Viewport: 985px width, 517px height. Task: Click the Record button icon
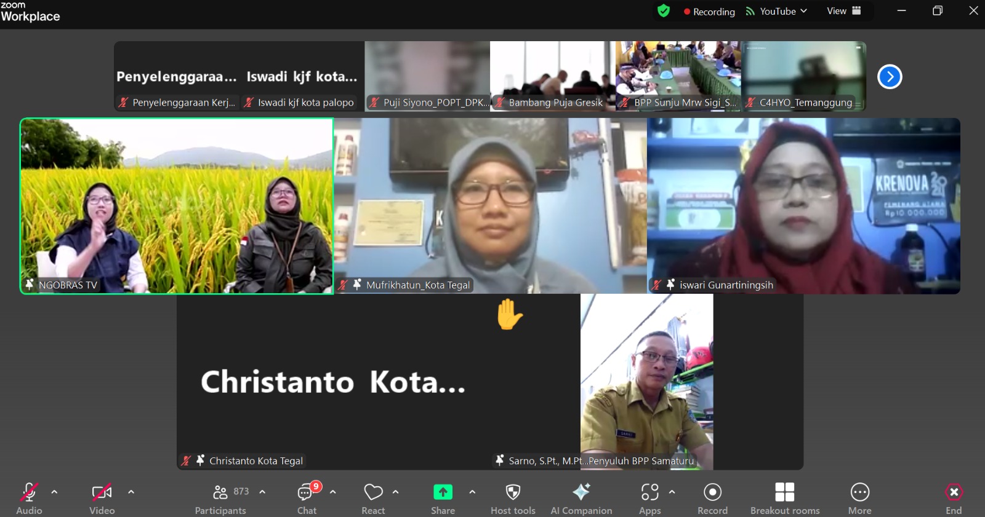pos(712,492)
